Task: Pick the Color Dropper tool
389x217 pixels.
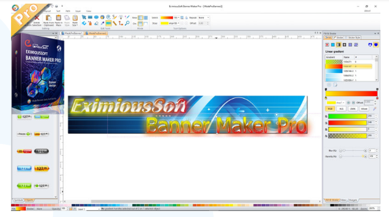Action: (x=102, y=23)
